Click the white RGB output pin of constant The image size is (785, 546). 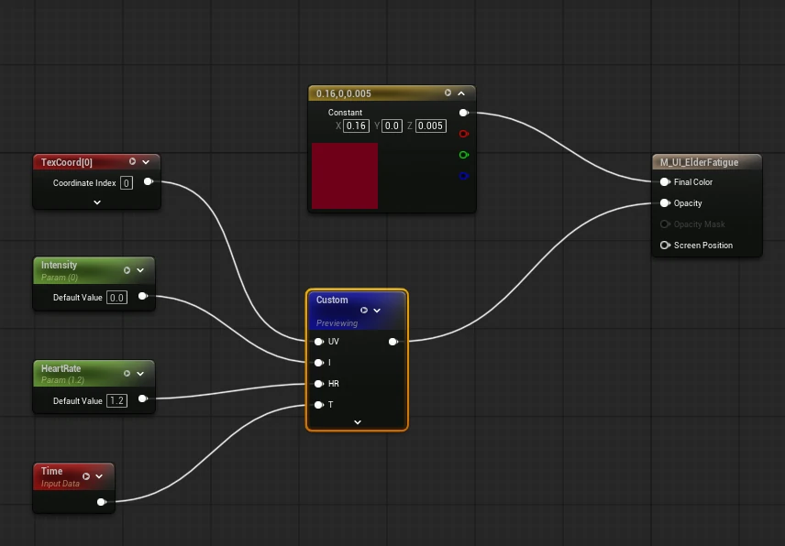tap(464, 113)
